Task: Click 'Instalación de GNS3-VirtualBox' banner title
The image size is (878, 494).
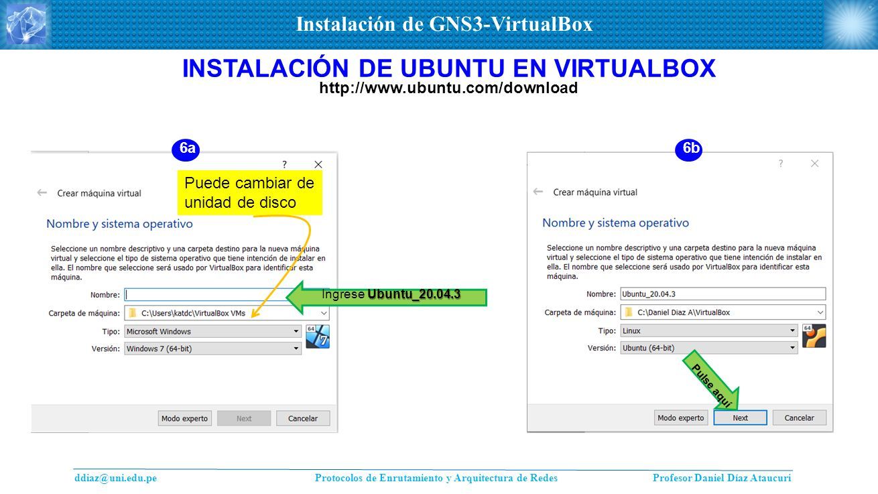Action: tap(444, 24)
